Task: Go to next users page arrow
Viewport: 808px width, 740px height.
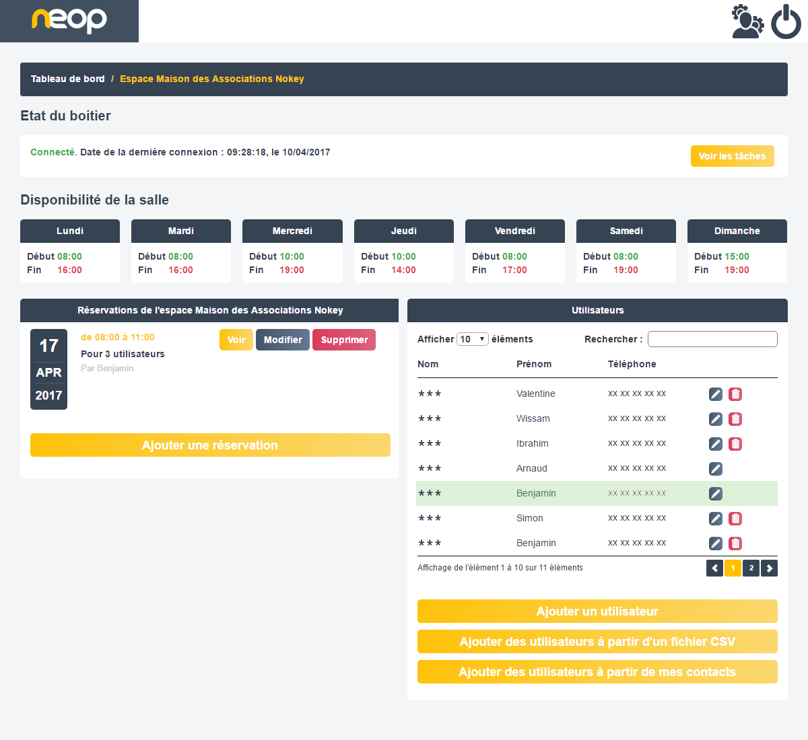Action: pos(769,568)
